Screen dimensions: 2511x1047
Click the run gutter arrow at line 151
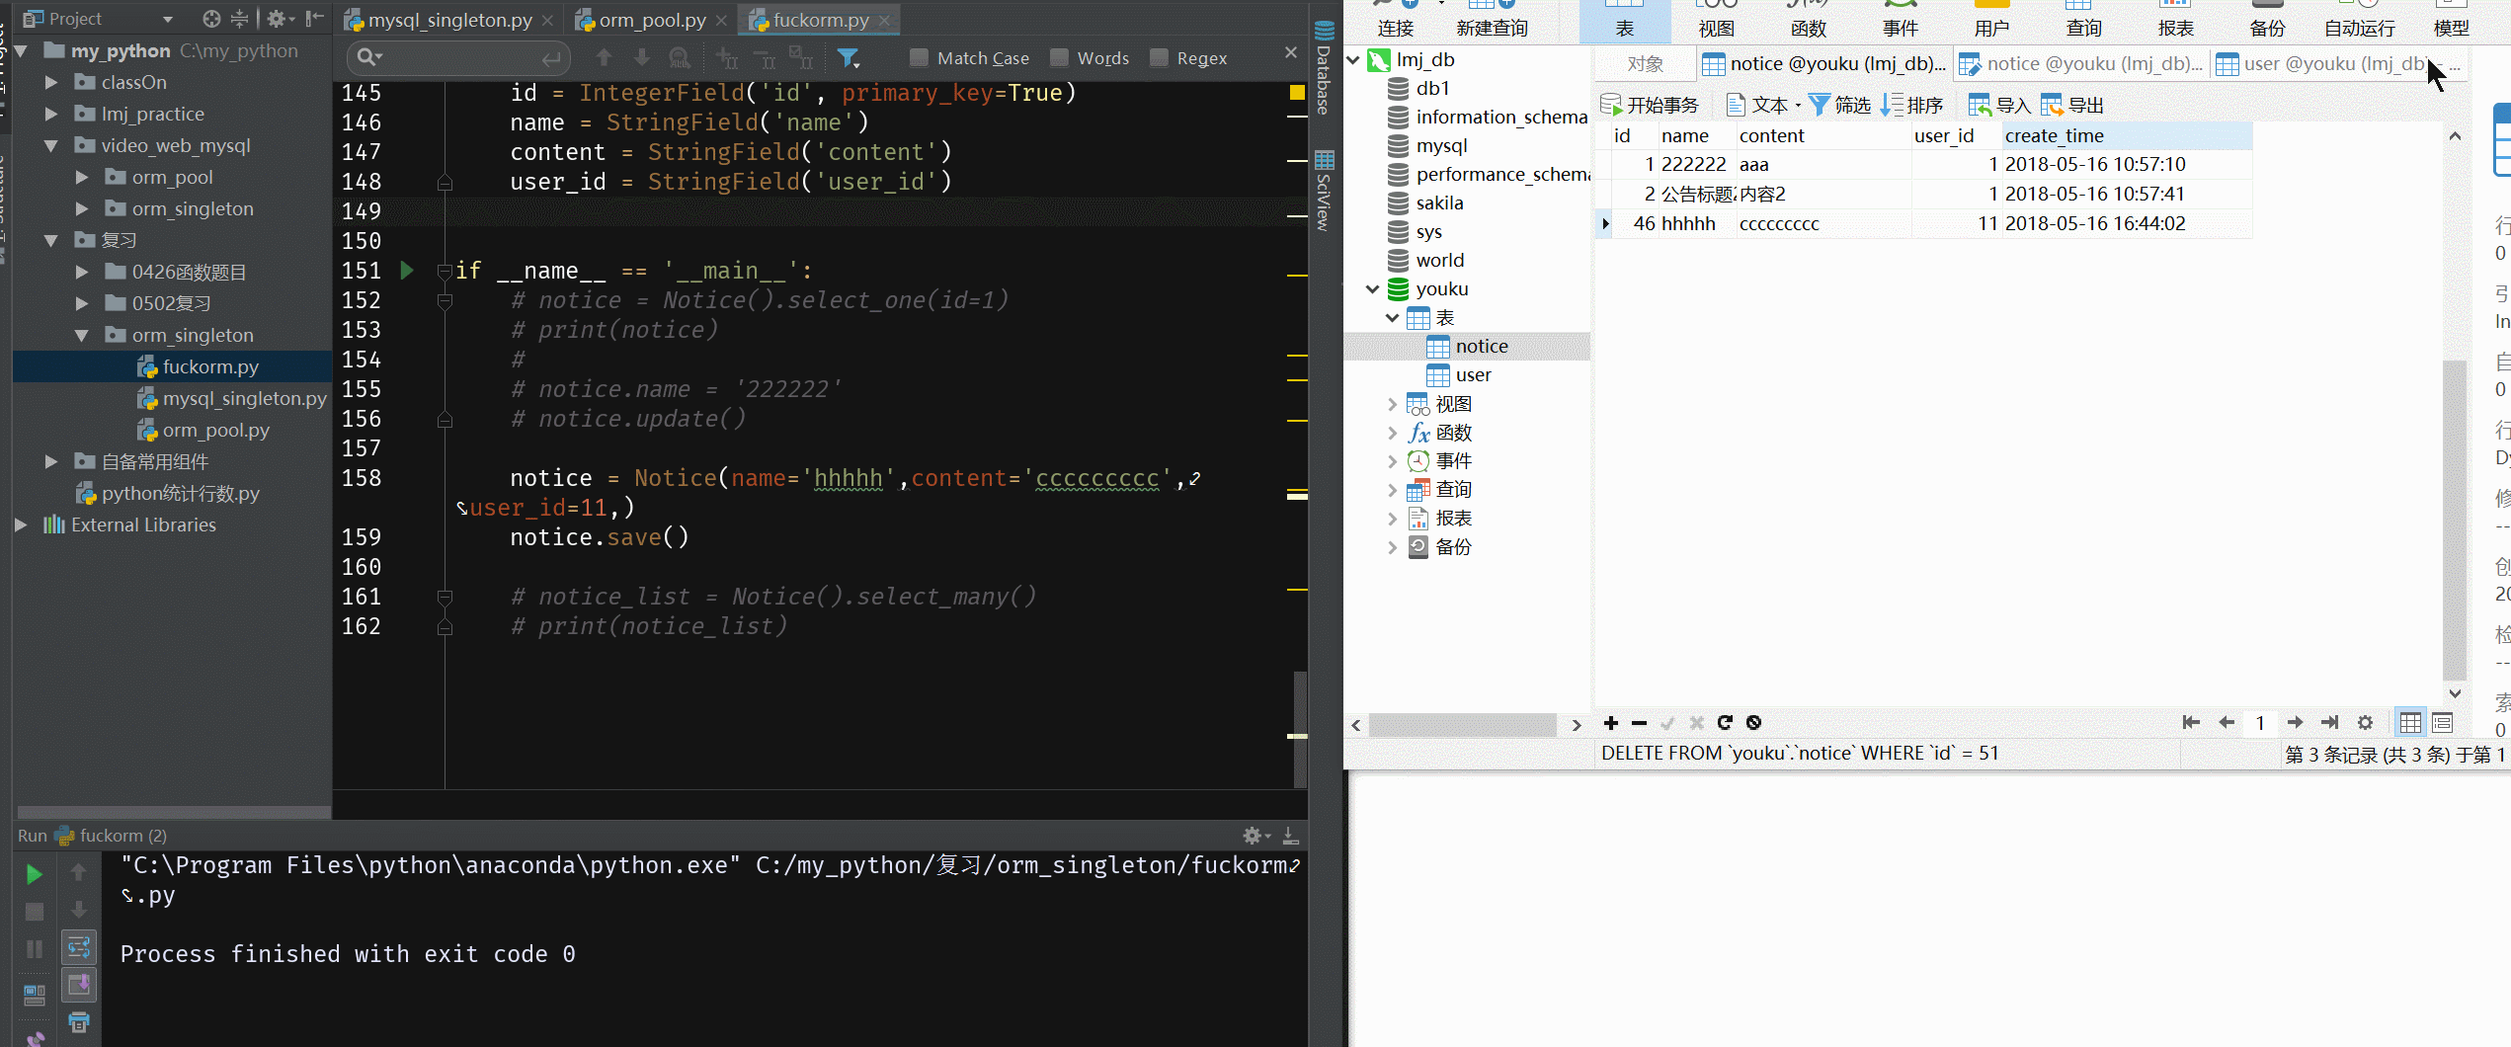tap(406, 271)
